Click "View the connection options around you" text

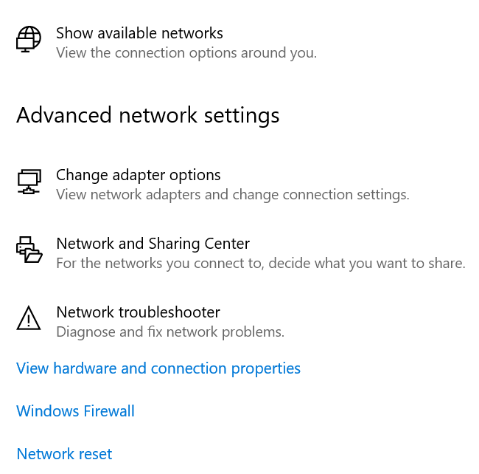pyautogui.click(x=186, y=53)
